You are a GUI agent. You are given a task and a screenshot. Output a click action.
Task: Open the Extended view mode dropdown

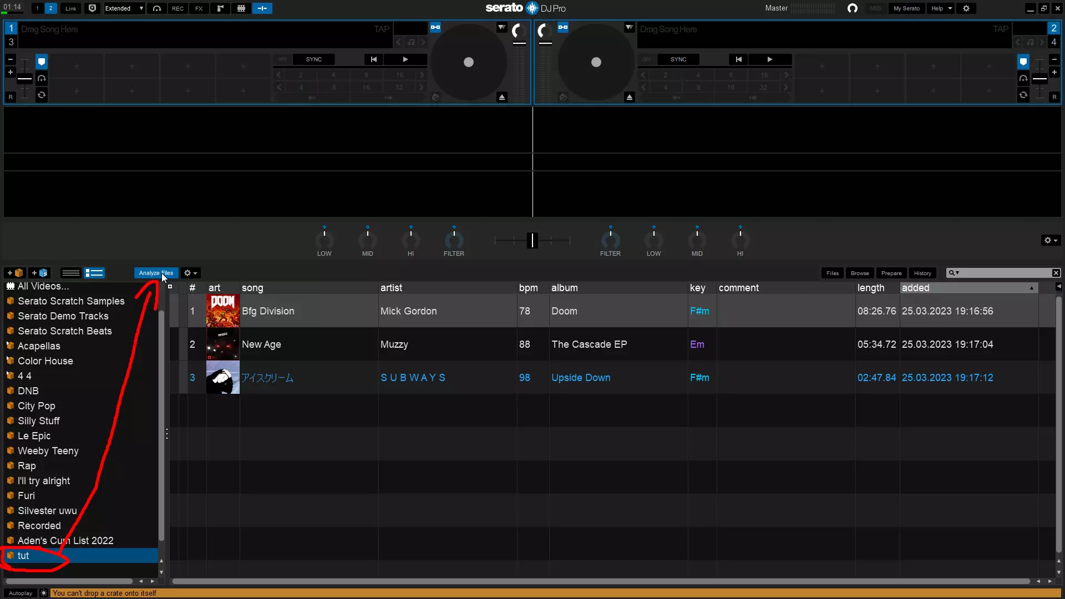[x=124, y=8]
